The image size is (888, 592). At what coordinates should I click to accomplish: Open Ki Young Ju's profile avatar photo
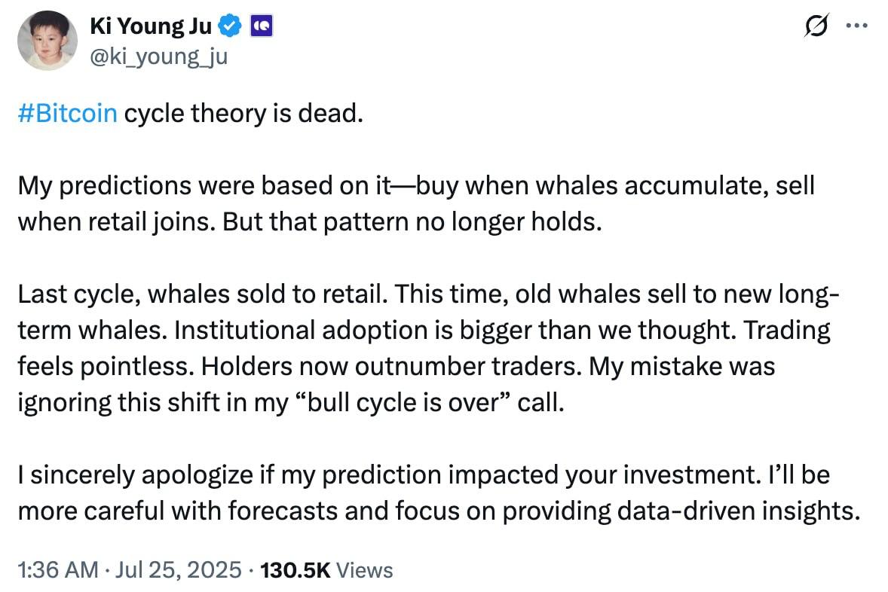pyautogui.click(x=47, y=40)
